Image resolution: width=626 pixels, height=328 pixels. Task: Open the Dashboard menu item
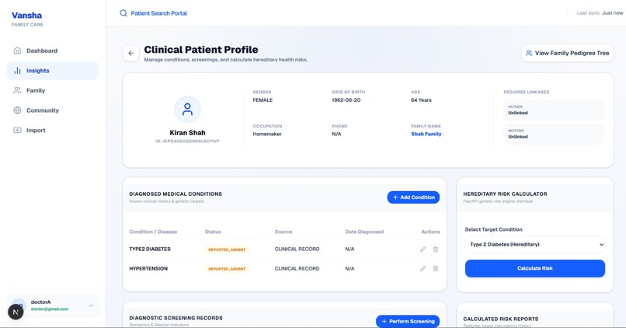(53, 51)
